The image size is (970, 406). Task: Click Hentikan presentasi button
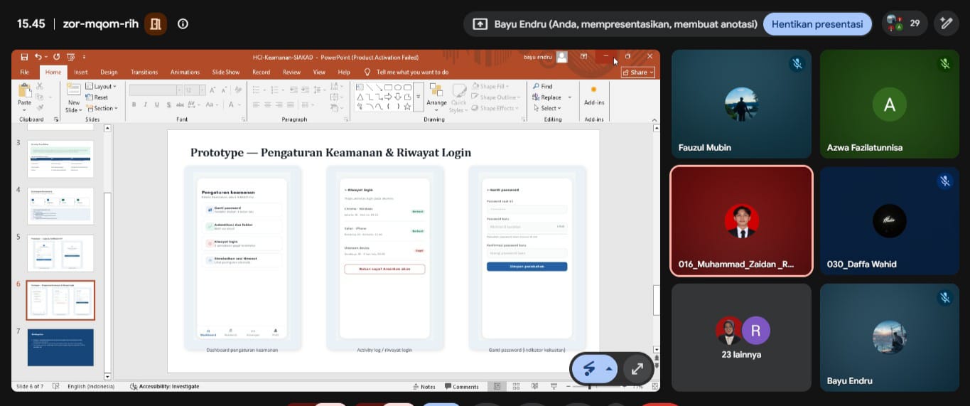(817, 23)
